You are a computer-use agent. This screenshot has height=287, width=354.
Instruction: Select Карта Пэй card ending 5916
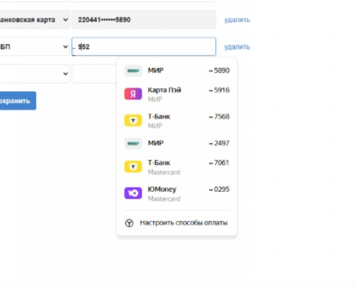pyautogui.click(x=177, y=94)
